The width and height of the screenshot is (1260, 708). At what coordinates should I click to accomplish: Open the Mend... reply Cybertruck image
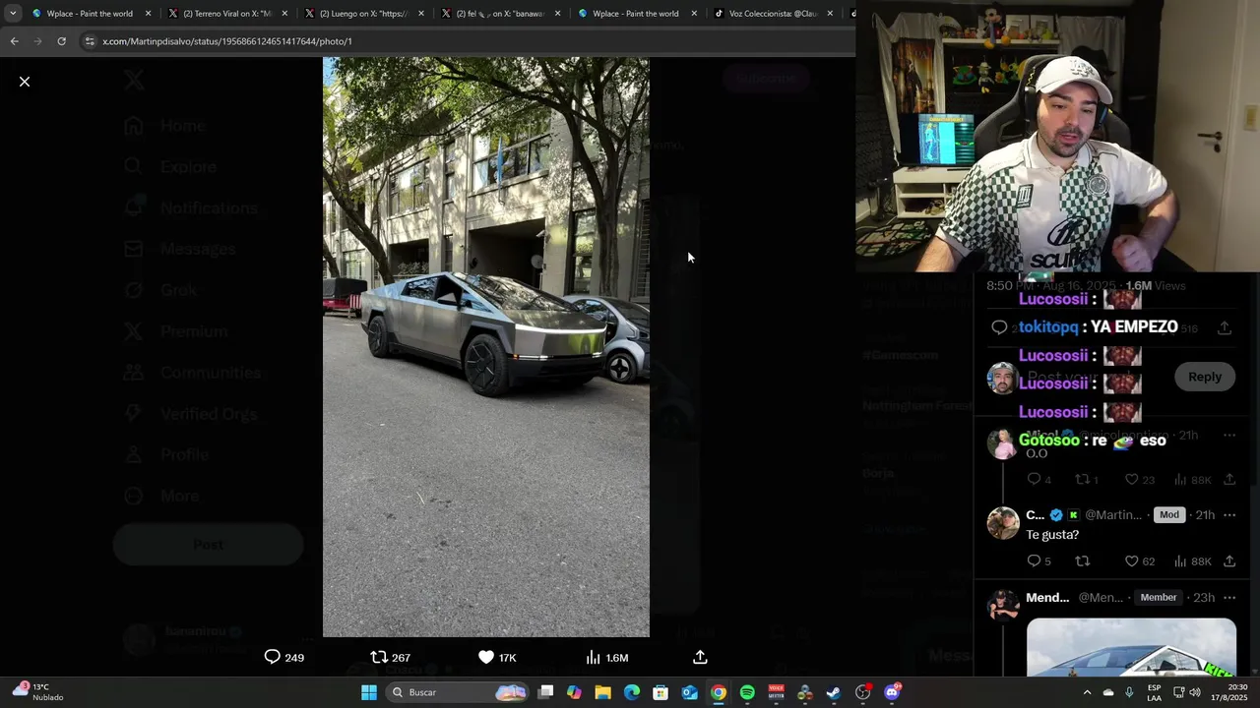click(x=1131, y=648)
